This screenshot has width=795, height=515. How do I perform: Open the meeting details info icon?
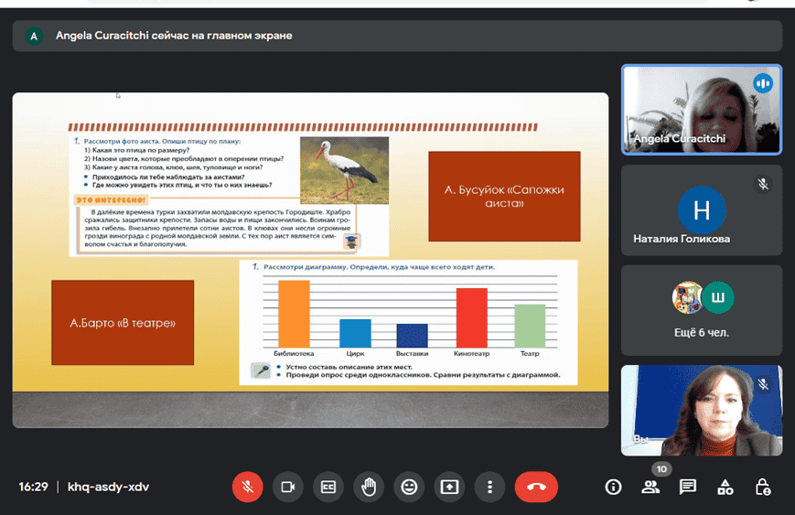tap(614, 487)
